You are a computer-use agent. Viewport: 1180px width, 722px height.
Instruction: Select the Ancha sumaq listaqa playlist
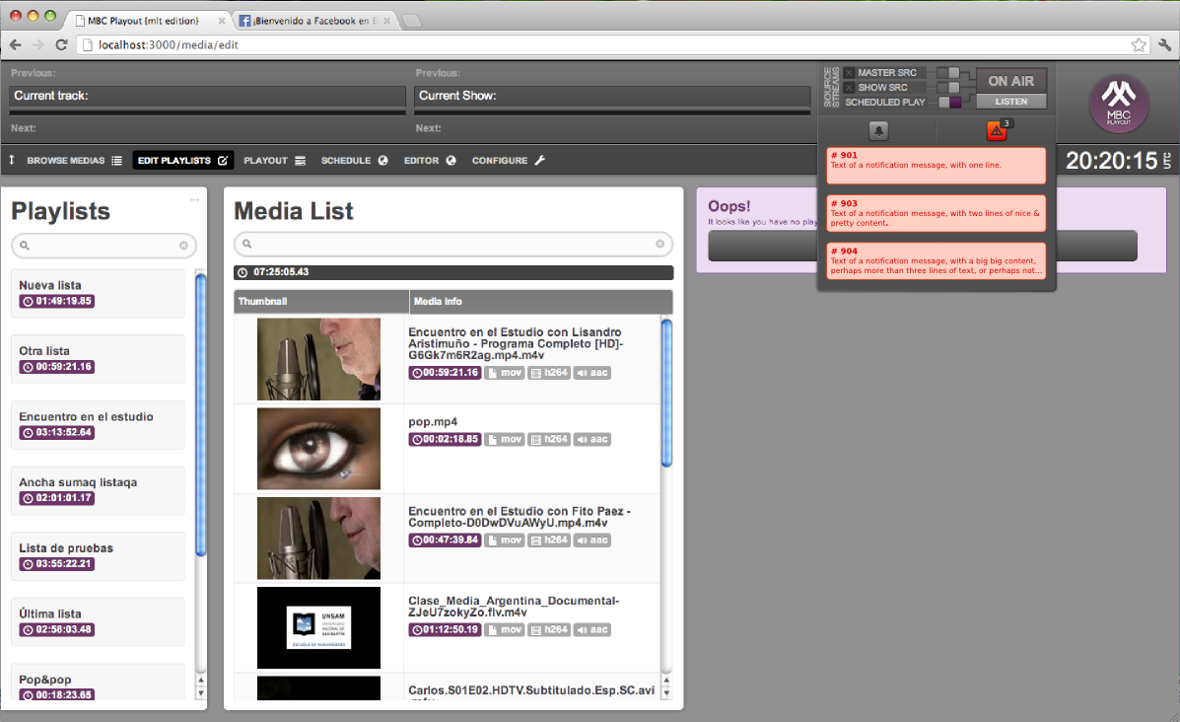(x=98, y=490)
